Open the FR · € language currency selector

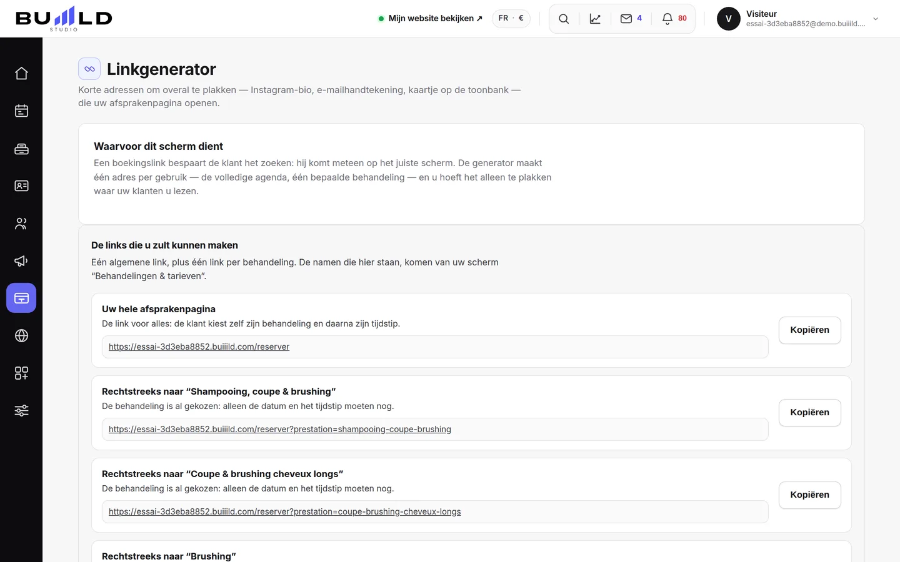click(x=511, y=19)
